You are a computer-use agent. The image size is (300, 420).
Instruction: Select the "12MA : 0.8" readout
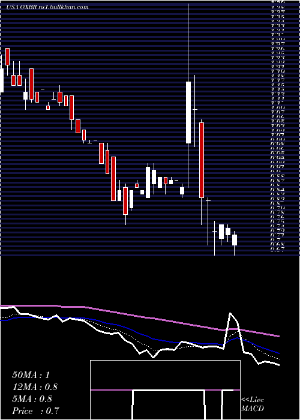(x=35, y=387)
